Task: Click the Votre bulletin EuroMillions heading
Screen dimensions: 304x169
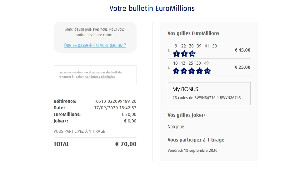Action: pyautogui.click(x=152, y=8)
